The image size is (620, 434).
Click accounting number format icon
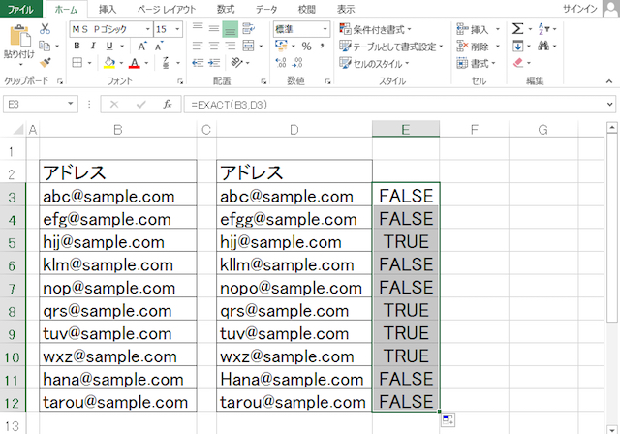[281, 46]
